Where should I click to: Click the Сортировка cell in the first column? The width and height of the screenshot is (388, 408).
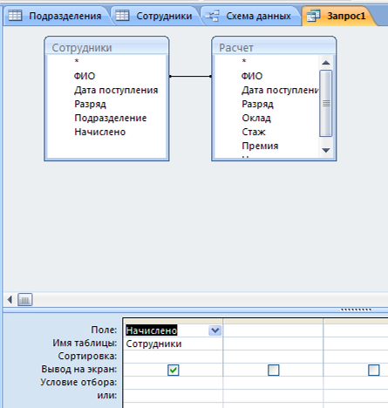point(173,357)
